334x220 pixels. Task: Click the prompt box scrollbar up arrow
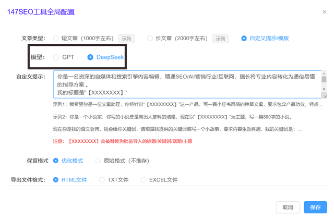click(324, 73)
